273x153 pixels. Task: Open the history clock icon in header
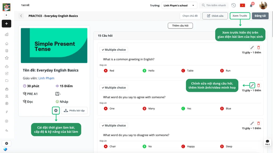(x=234, y=5)
